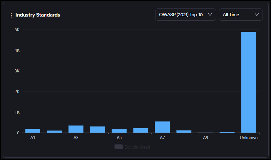
Task: Click the Industry Standards widget title
Action: coord(38,15)
